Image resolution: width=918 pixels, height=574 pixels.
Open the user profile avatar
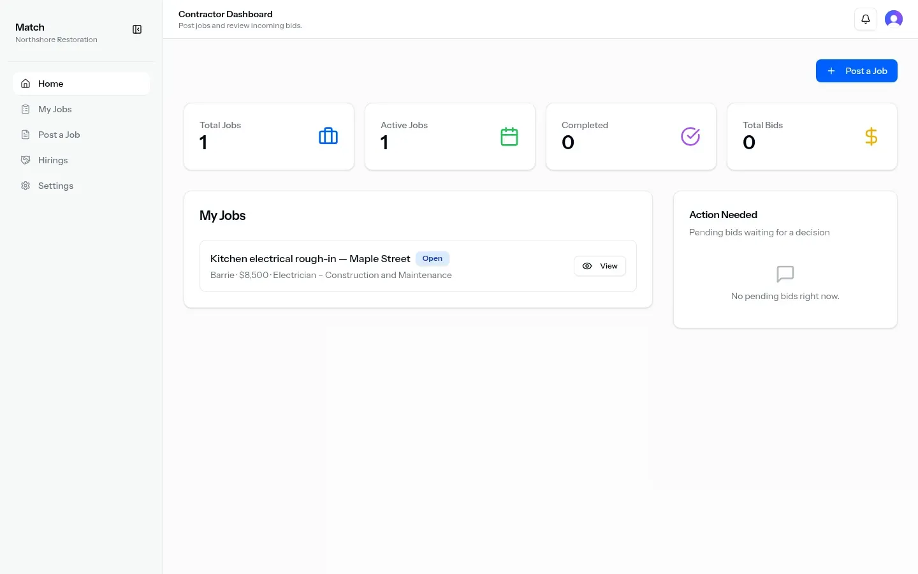[894, 19]
